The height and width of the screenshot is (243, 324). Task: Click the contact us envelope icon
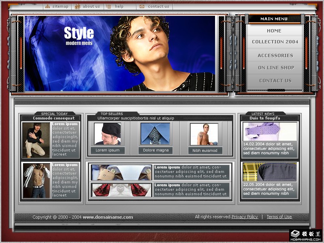tap(142, 6)
